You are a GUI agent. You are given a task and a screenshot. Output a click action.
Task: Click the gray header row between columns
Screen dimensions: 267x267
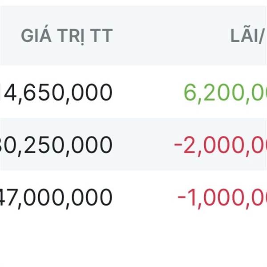click(x=169, y=36)
